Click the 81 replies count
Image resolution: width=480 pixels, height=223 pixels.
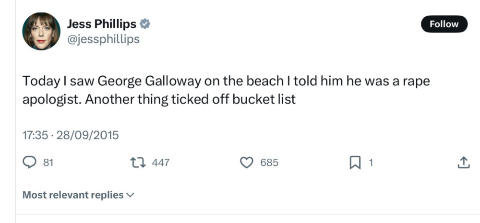click(48, 163)
